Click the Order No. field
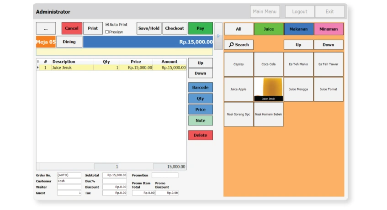The height and width of the screenshot is (210, 387). 69,175
